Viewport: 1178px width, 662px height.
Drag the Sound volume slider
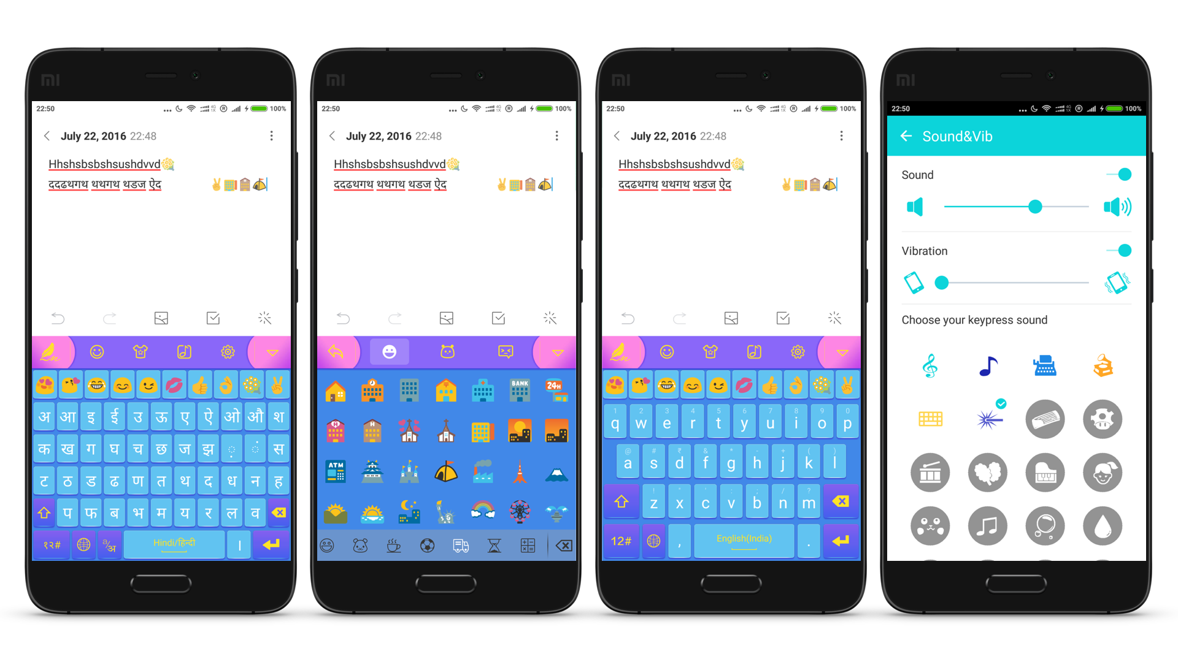pos(1035,207)
